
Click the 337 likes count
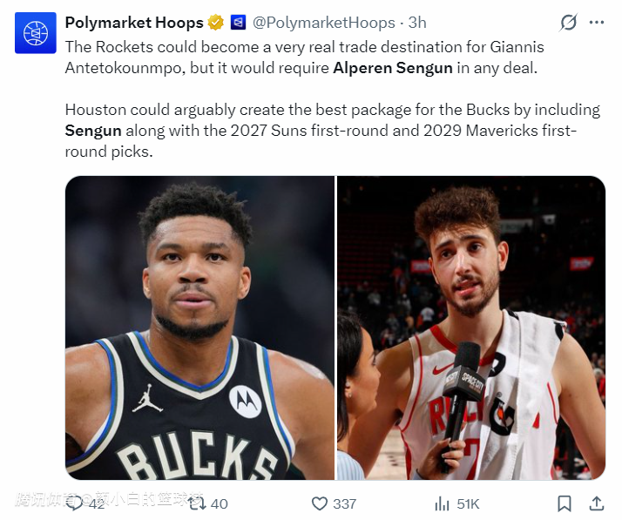(344, 503)
